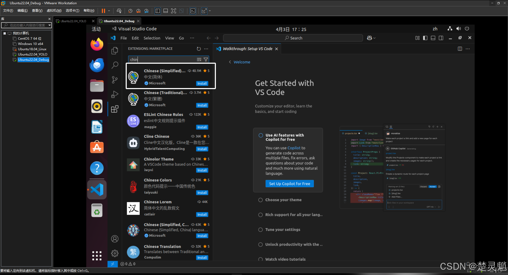Launch Thunderbird from the Ubuntu dock

click(x=97, y=65)
